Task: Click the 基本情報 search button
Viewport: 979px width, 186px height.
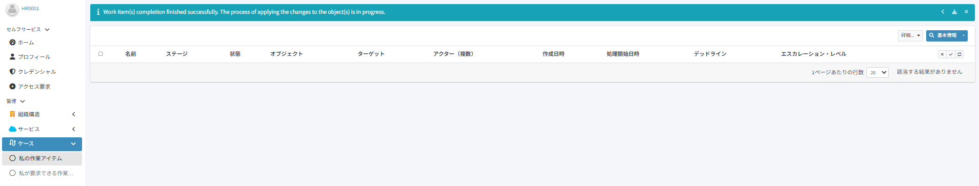Action: click(x=943, y=35)
